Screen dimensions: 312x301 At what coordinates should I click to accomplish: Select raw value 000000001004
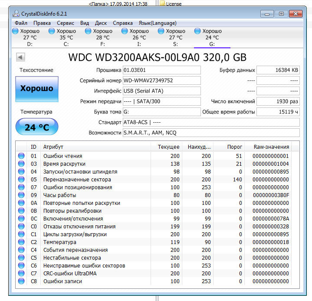click(x=271, y=164)
